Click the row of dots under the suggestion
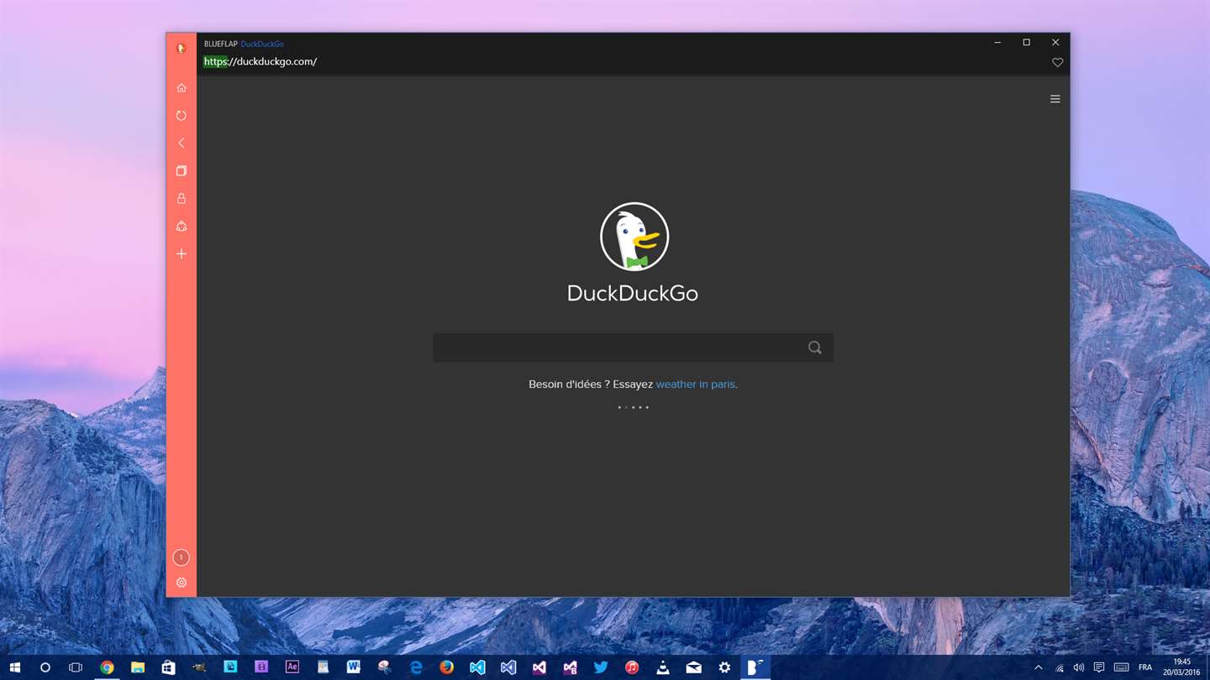Image resolution: width=1210 pixels, height=680 pixels. [633, 407]
